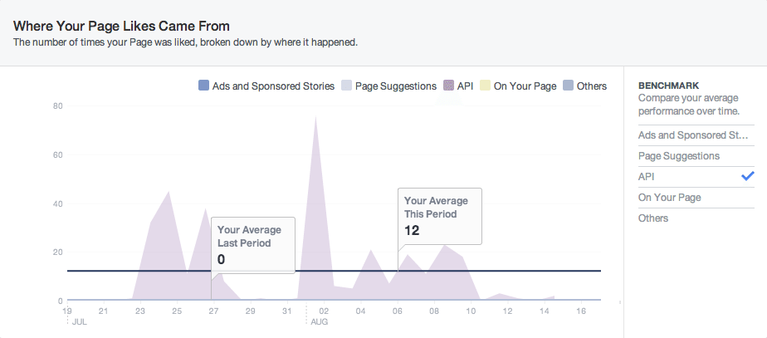Click the 27 date label on axis
Screen dimensions: 767x338
click(213, 311)
